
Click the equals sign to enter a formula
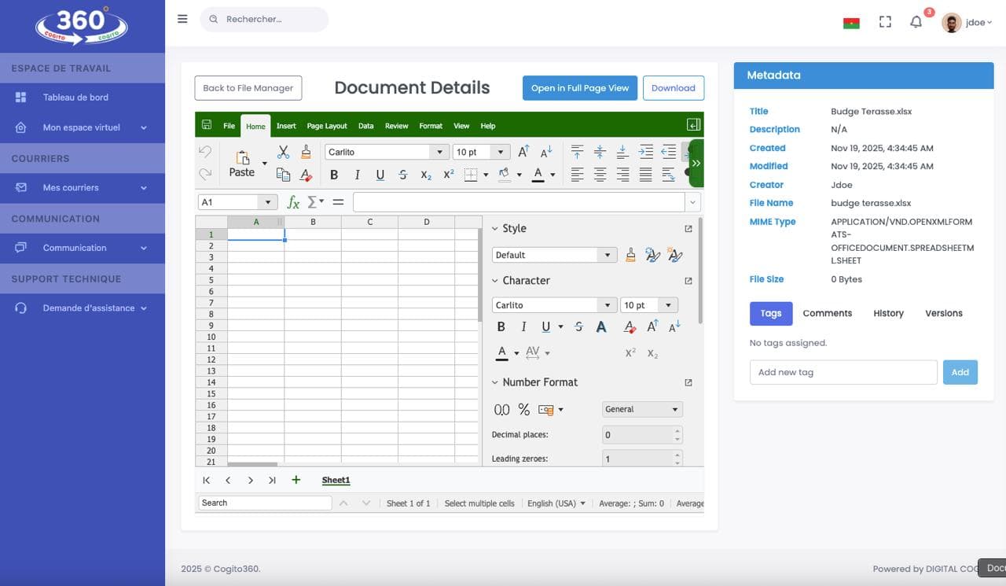coord(336,202)
